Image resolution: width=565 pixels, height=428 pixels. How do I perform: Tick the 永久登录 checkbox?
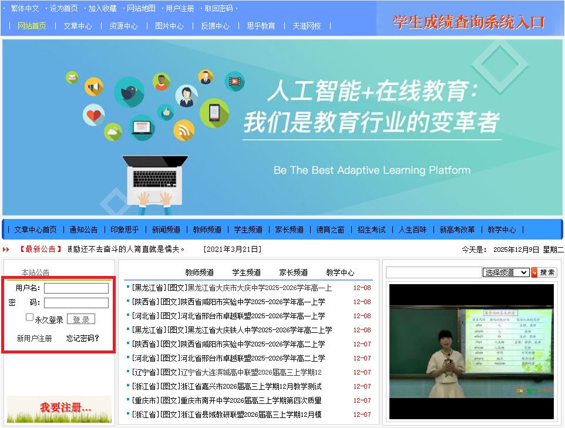click(30, 318)
